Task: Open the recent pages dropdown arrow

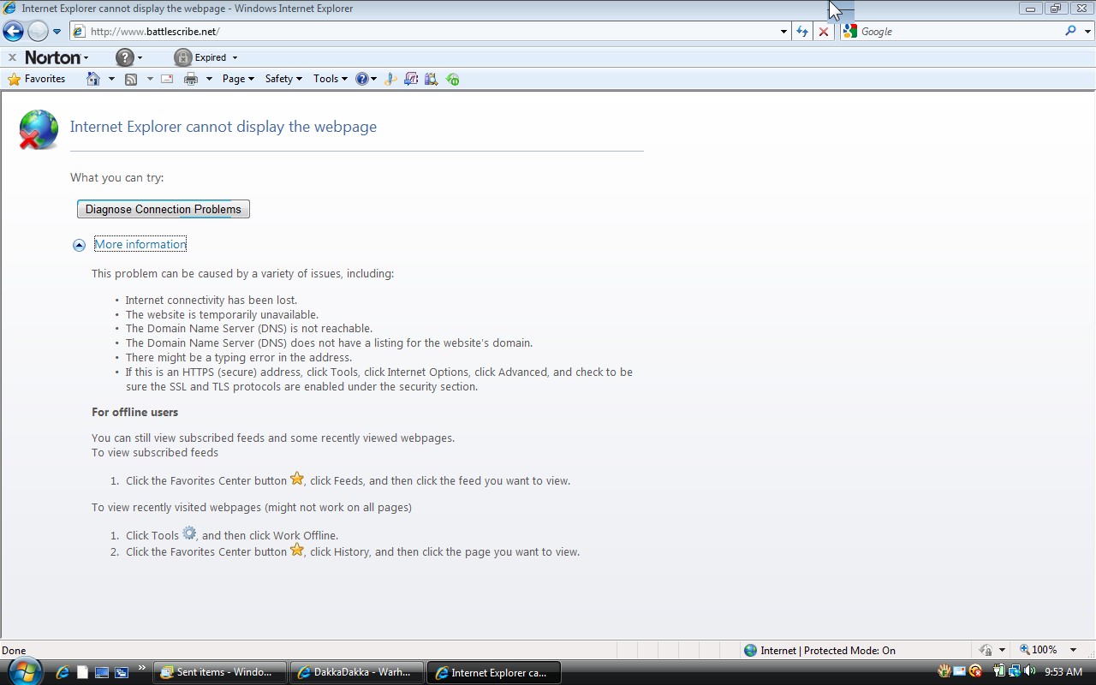Action: [57, 32]
